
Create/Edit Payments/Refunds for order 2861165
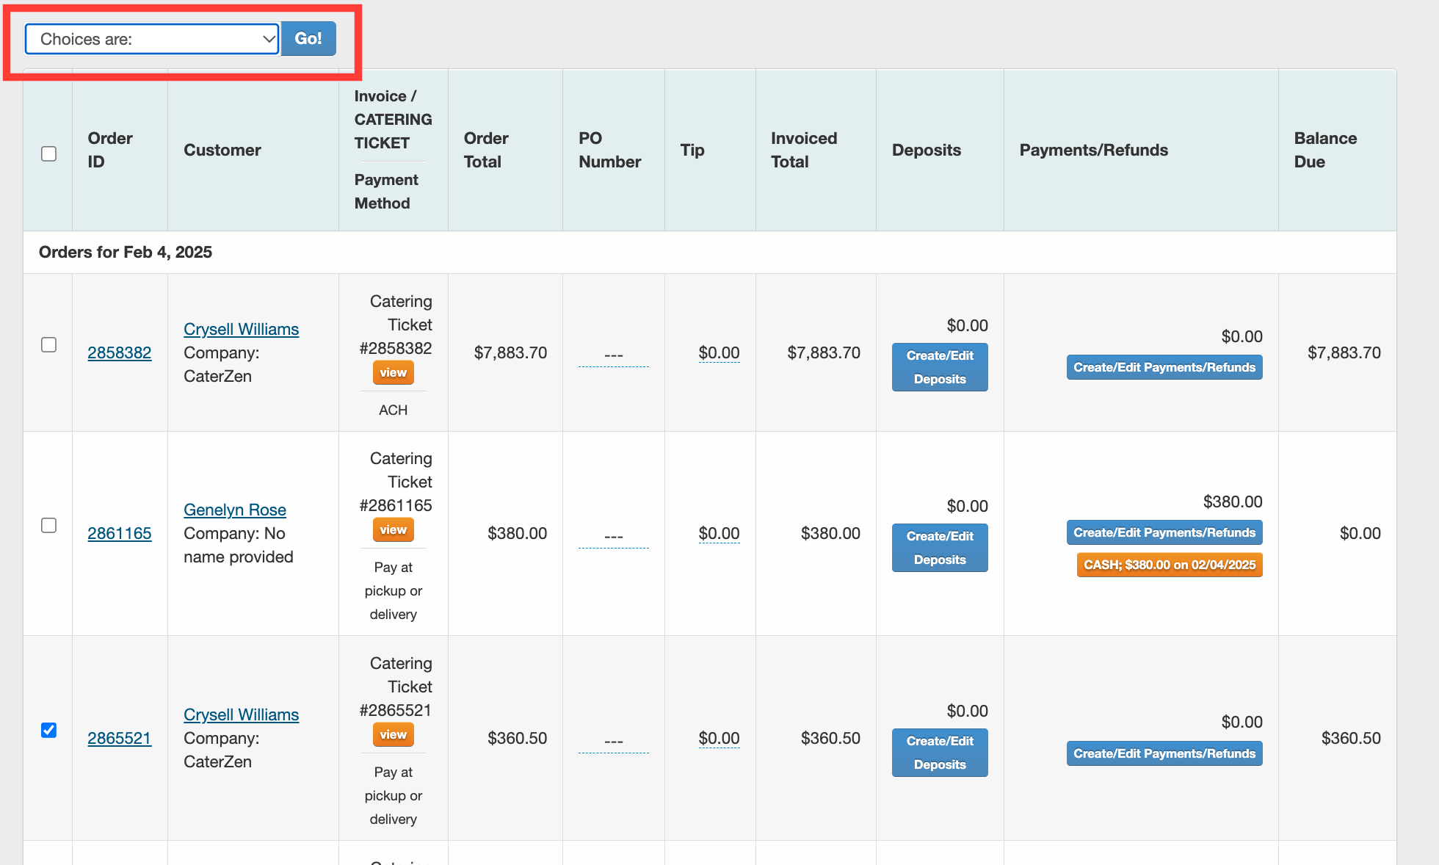1164,532
